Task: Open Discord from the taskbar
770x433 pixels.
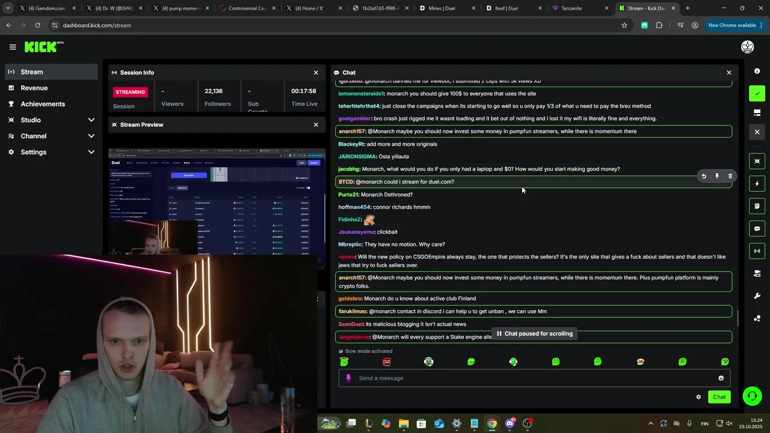Action: [510, 423]
